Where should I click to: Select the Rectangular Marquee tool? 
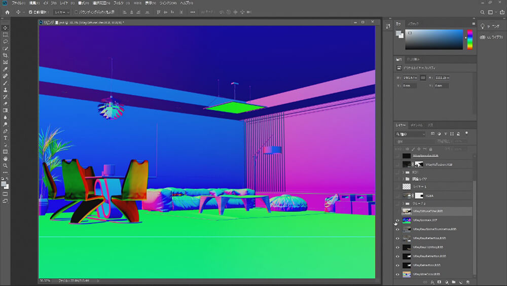[5, 34]
